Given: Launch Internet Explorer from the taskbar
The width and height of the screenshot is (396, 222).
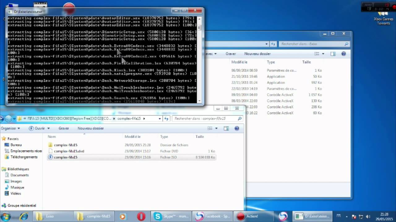Looking at the screenshot, I should point(24,216).
